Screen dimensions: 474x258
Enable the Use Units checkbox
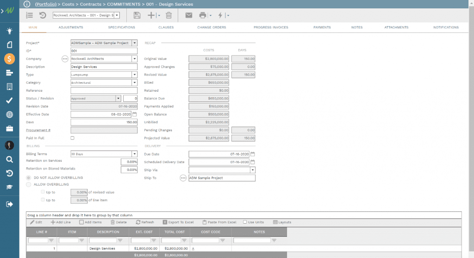pos(245,222)
